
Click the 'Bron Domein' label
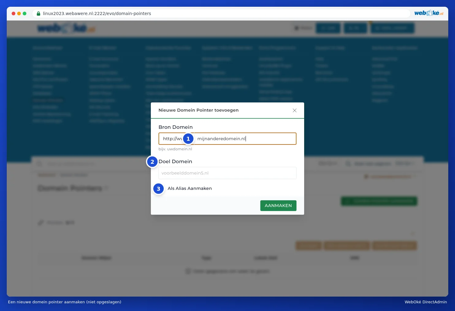pyautogui.click(x=175, y=127)
